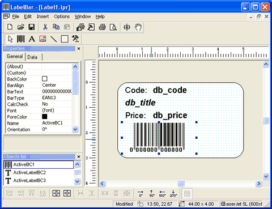Set orientation to 0 degrees
This screenshot has width=272, height=209.
pos(141,193)
